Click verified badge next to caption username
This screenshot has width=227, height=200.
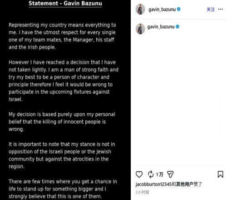[178, 27]
